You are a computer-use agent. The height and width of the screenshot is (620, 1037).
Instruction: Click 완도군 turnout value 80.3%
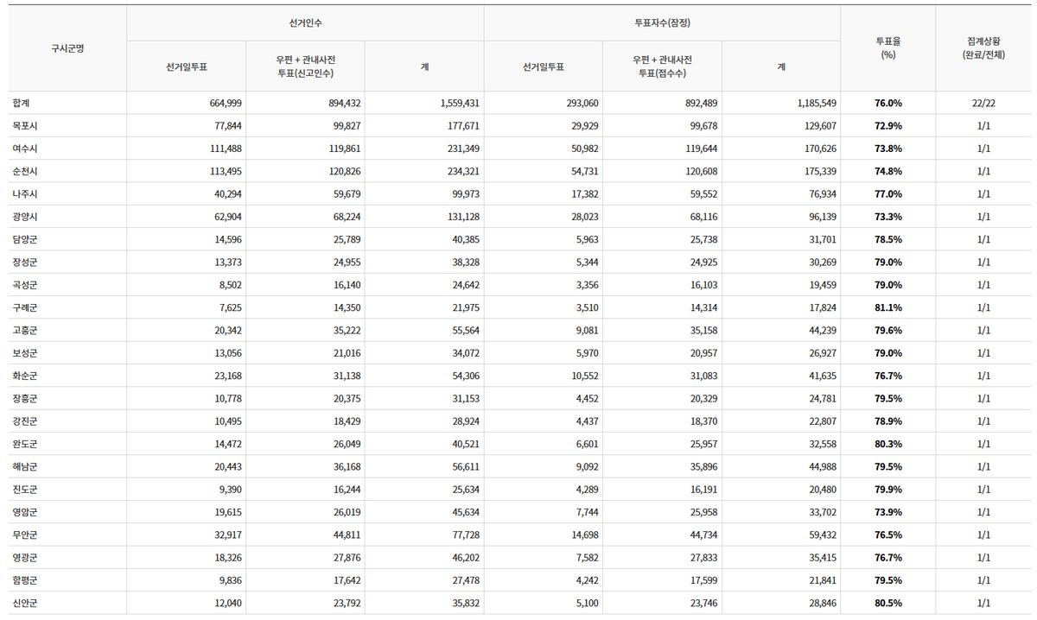(887, 444)
